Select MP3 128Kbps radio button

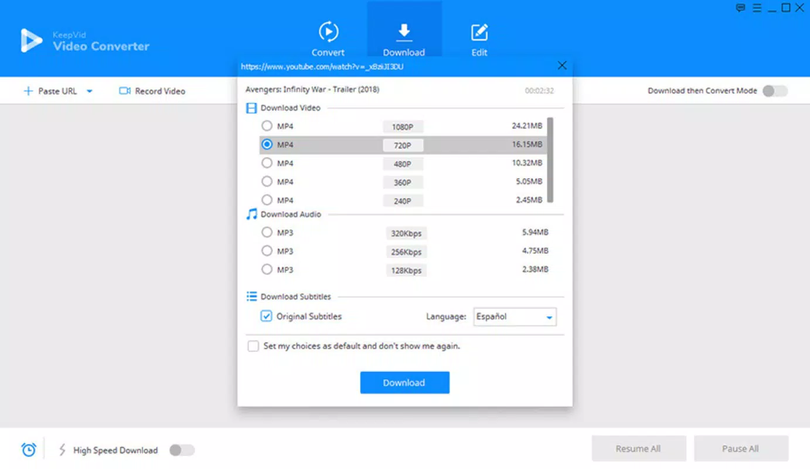[x=267, y=270]
